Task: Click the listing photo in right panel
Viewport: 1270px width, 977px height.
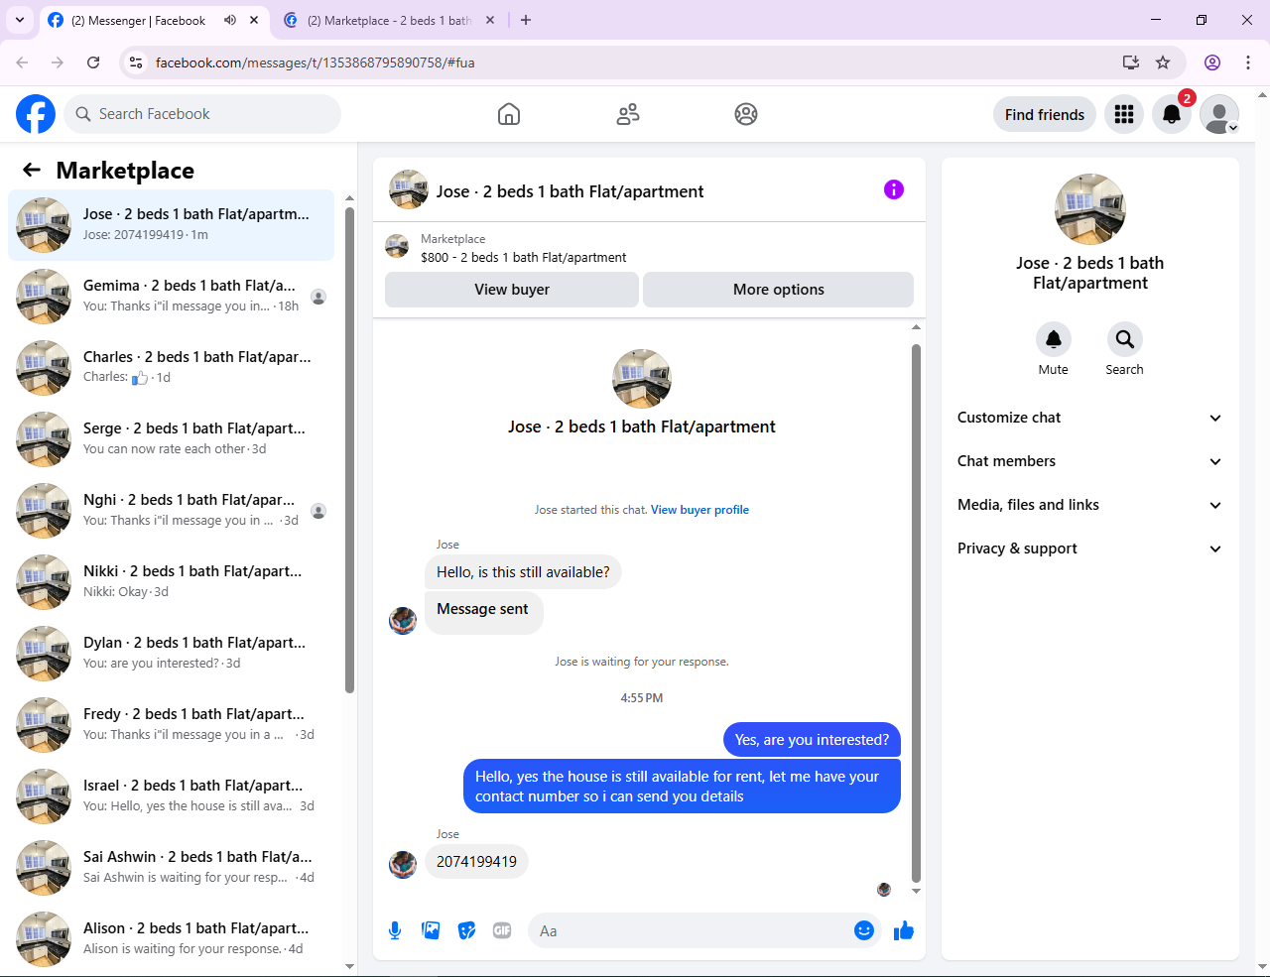Action: [1090, 209]
